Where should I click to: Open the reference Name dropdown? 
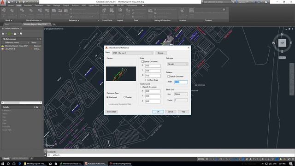[133, 53]
